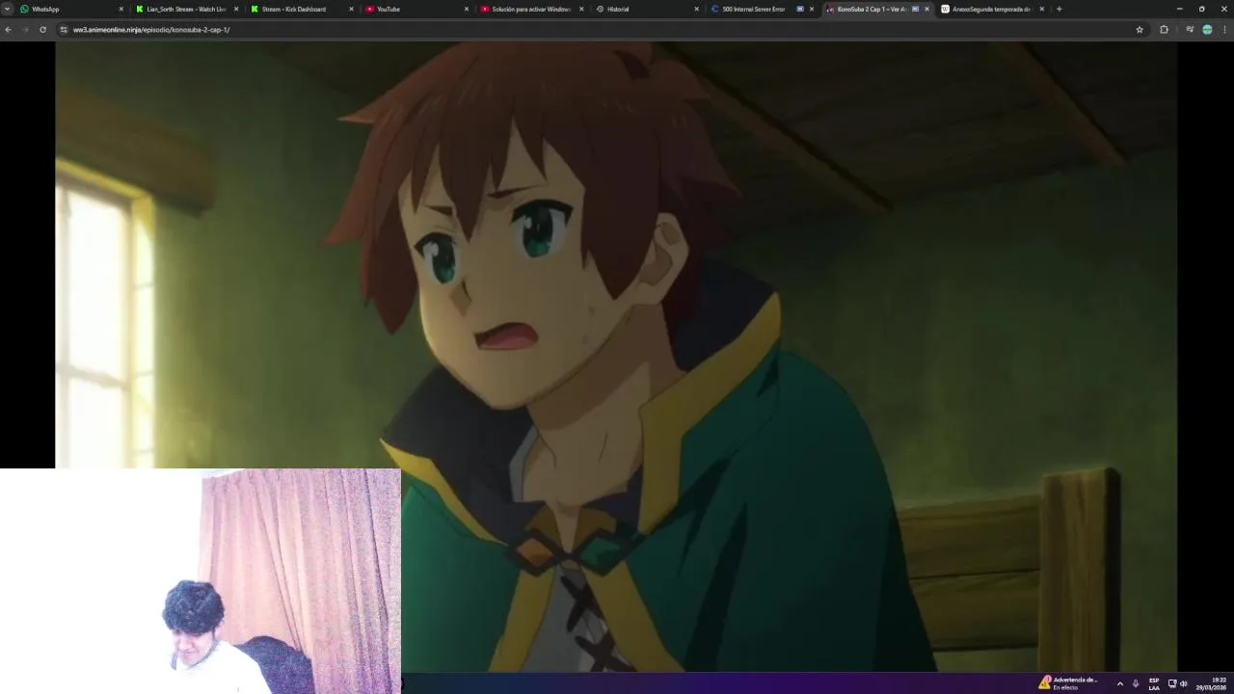Open the Chrome three-dot menu

click(x=1224, y=30)
